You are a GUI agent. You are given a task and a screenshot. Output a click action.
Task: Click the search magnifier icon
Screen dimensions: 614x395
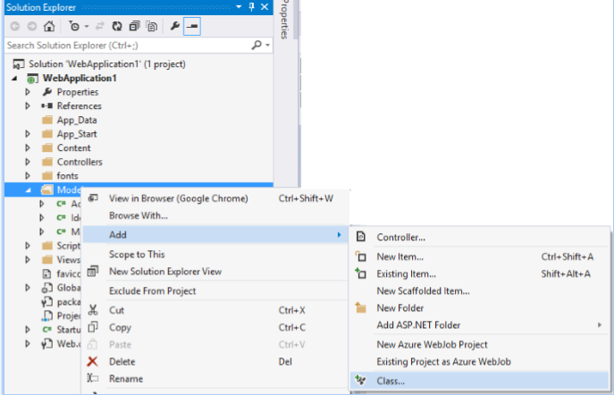coord(257,46)
